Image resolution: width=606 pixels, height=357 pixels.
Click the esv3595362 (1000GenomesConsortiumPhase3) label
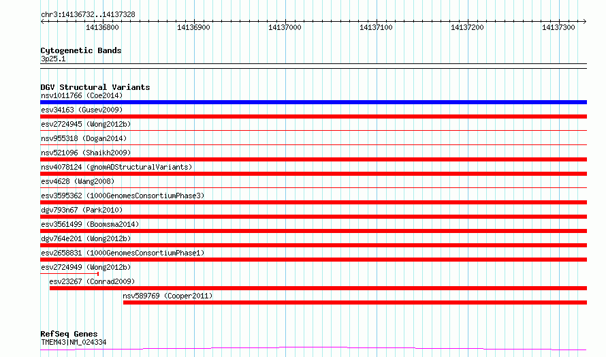point(123,196)
